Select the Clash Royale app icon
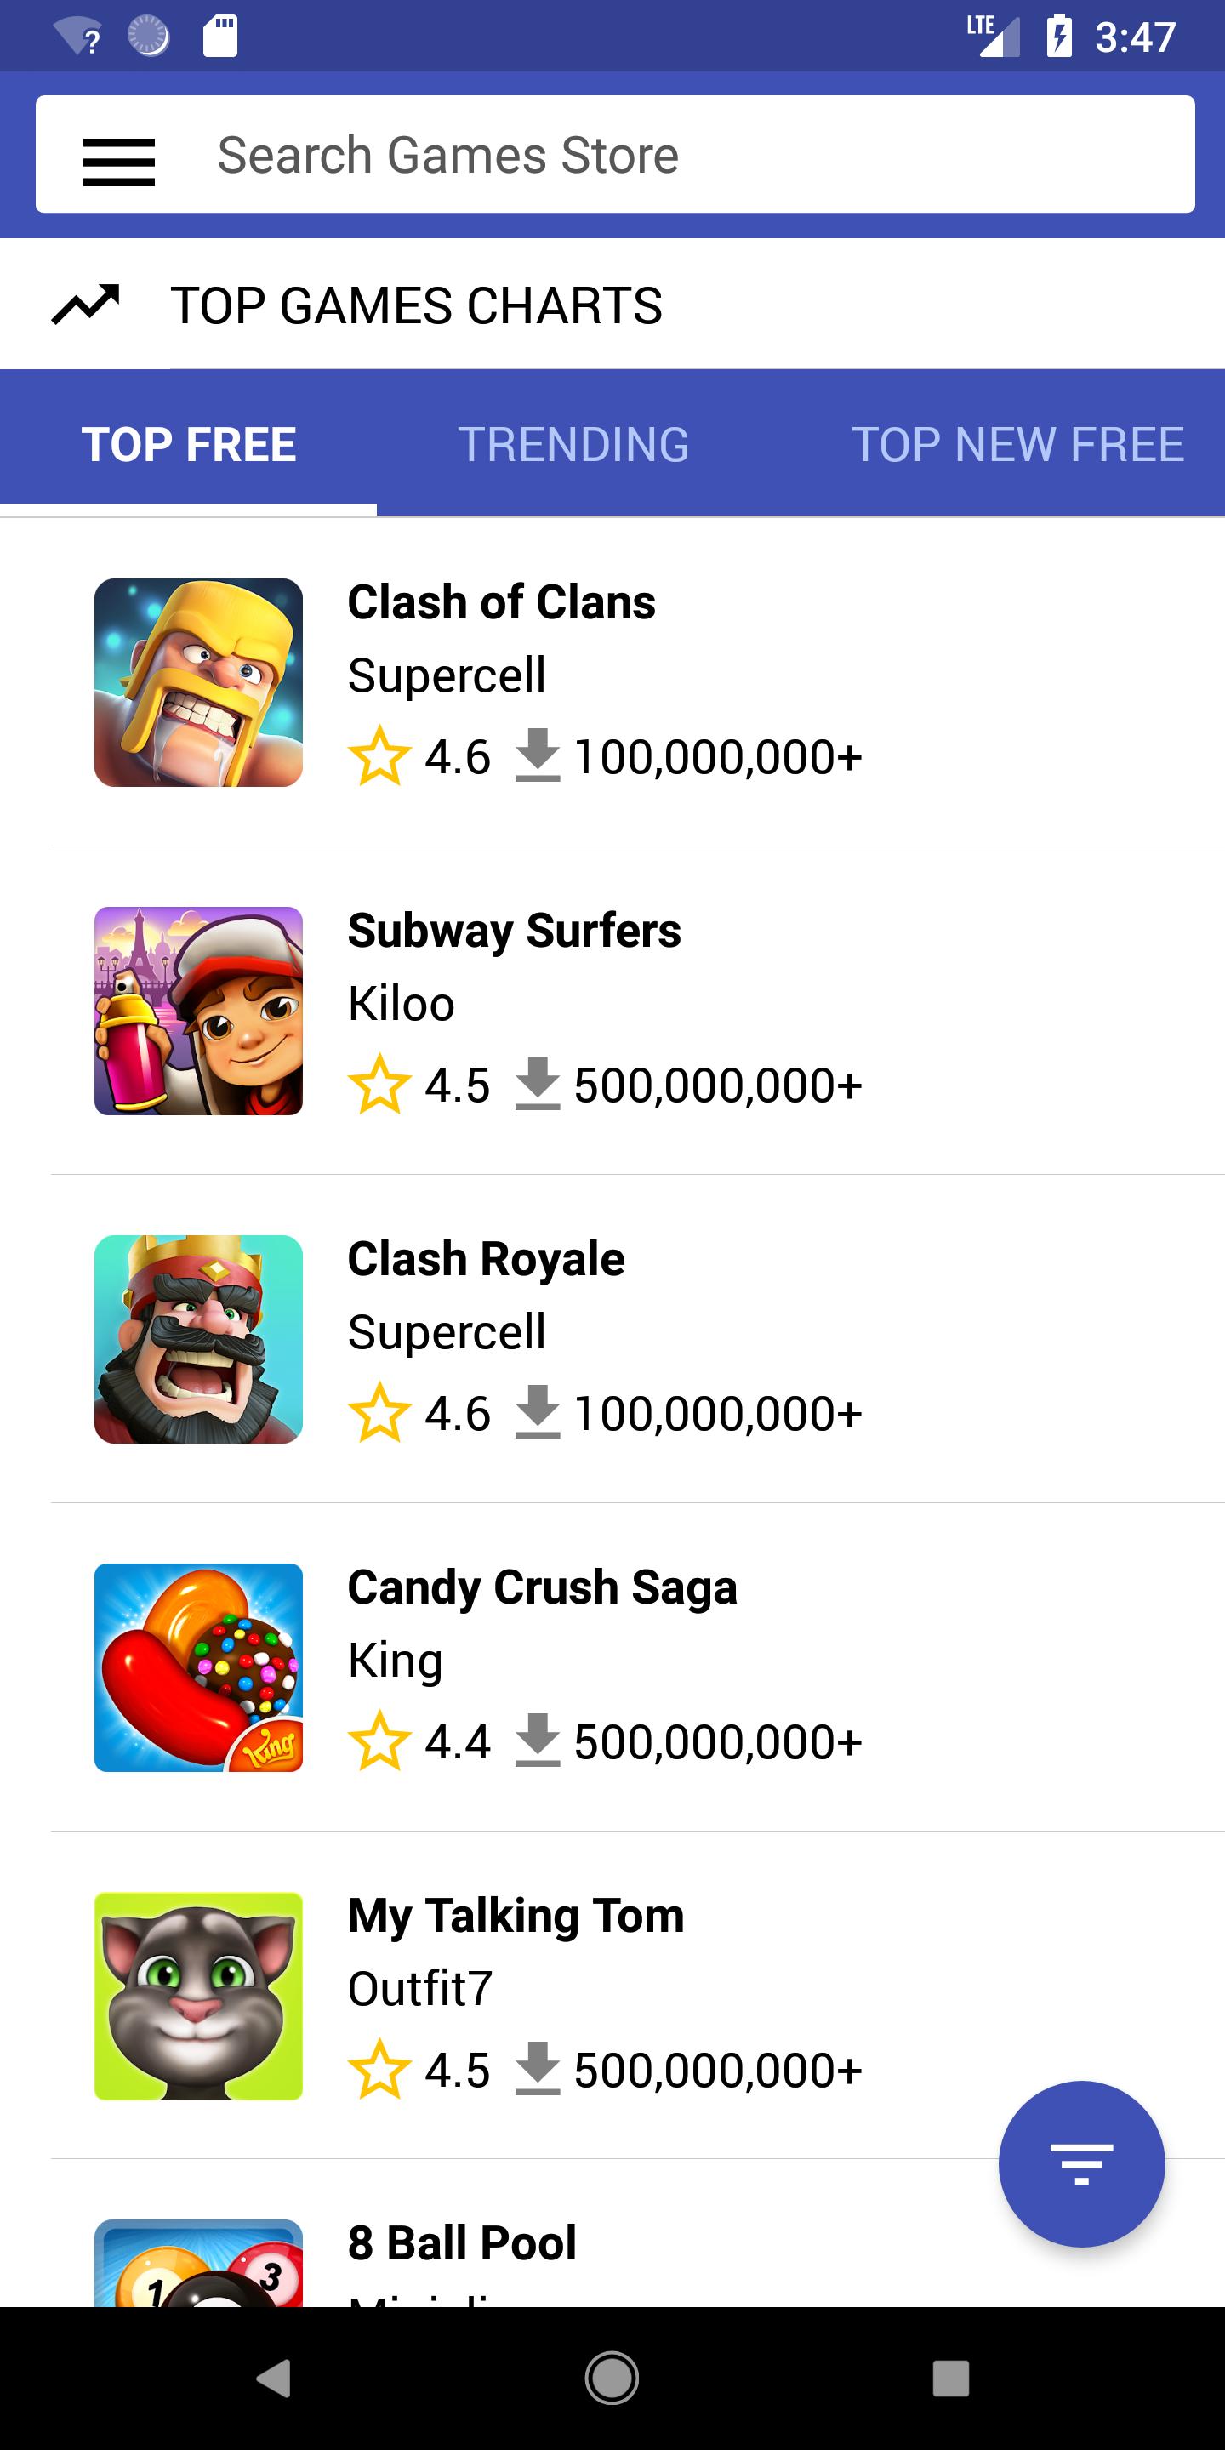 coord(199,1338)
